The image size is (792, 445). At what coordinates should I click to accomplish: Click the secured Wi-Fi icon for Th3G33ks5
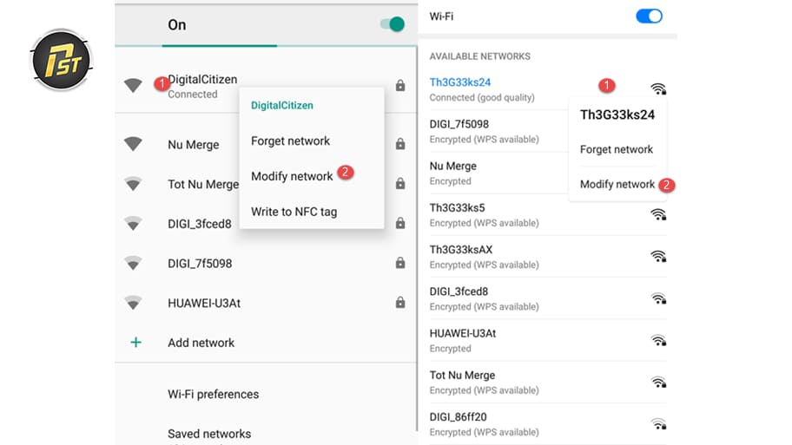[x=658, y=214]
